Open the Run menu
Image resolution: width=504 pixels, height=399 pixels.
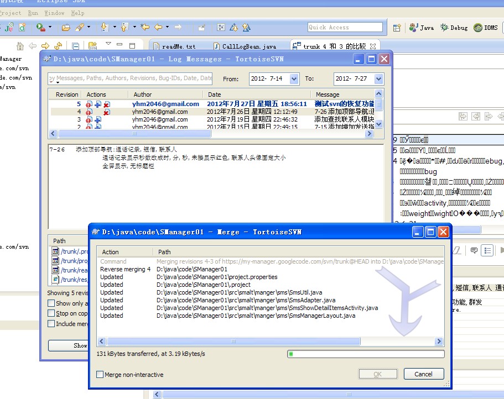pyautogui.click(x=33, y=13)
